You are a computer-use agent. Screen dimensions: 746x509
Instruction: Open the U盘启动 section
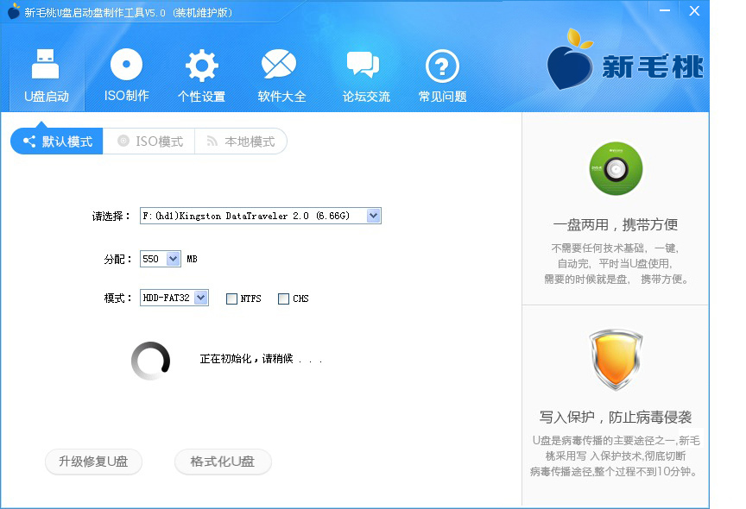tap(46, 76)
